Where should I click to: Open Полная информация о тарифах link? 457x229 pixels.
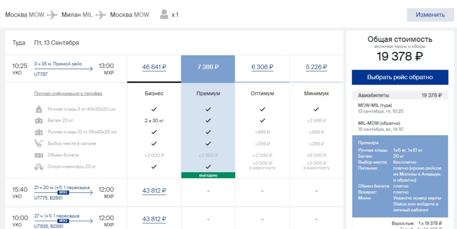click(68, 94)
